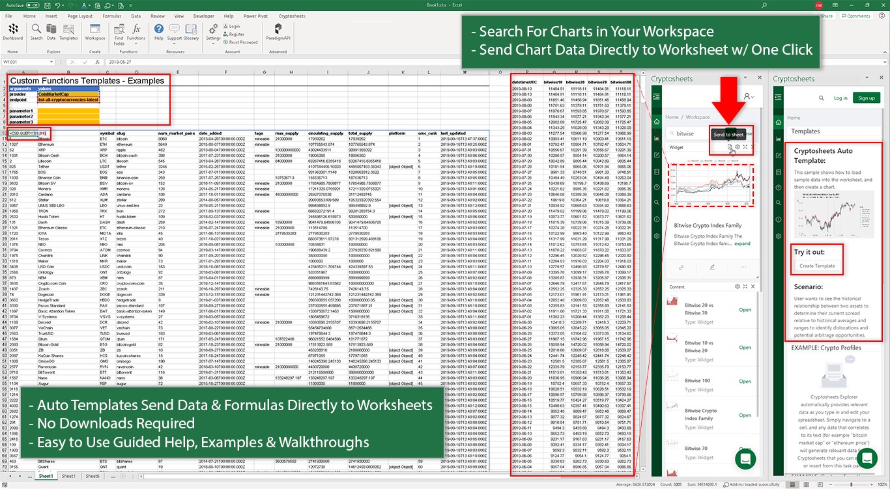Open the Developer ribbon tab
The height and width of the screenshot is (500, 890).
click(x=204, y=16)
